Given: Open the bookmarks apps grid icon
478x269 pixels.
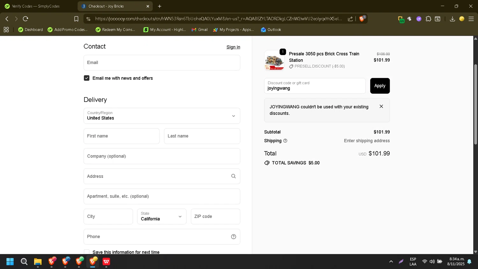Looking at the screenshot, I should (6, 30).
